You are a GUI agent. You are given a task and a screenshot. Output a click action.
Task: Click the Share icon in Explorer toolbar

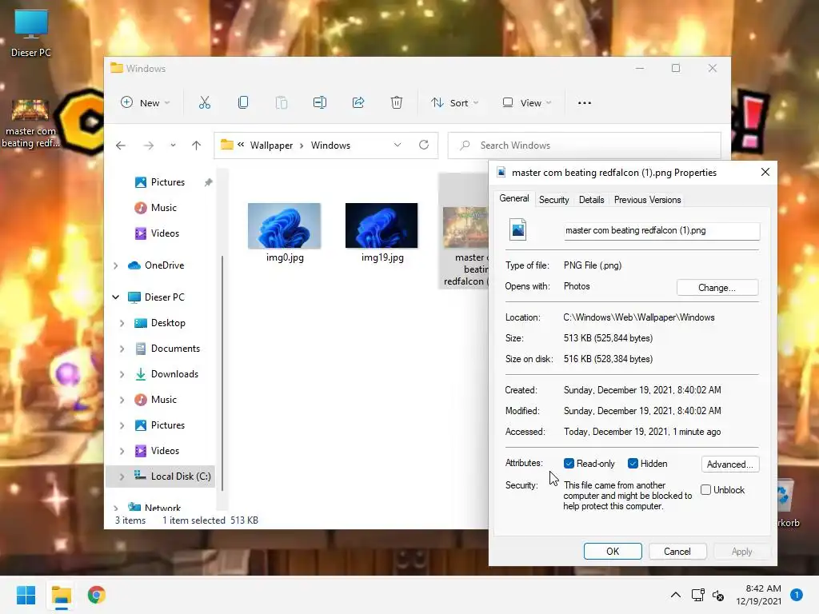[358, 103]
